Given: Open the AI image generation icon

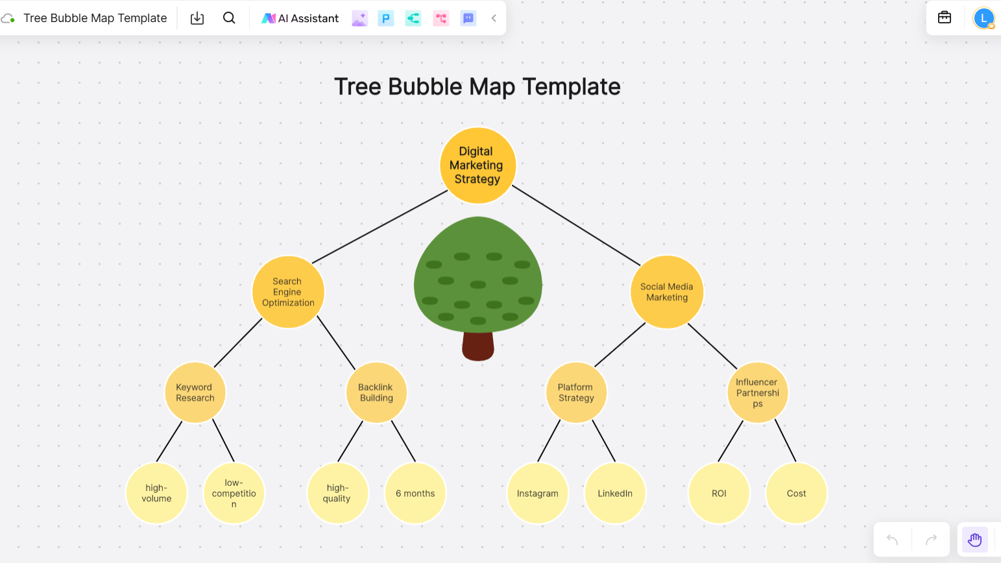Looking at the screenshot, I should [359, 18].
